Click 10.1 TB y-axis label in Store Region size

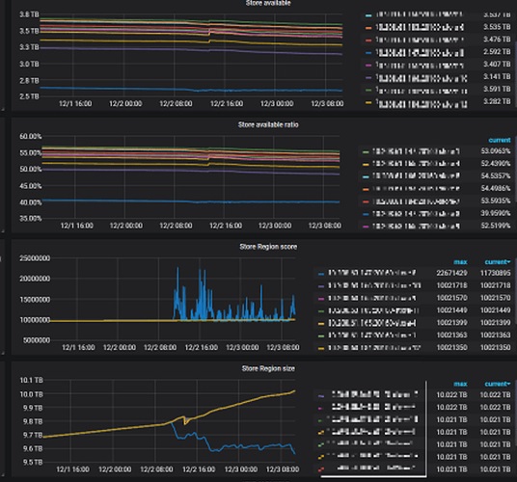click(31, 380)
